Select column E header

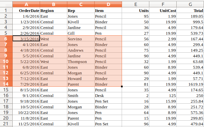click(136, 4)
